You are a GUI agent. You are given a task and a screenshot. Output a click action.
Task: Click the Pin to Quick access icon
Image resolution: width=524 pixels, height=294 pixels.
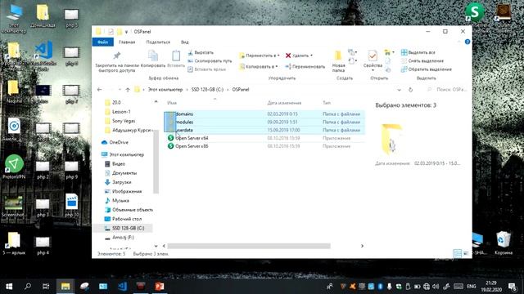[x=116, y=56]
